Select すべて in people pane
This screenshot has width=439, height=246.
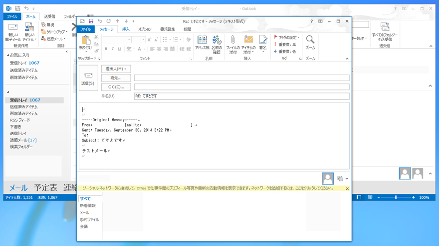85,199
